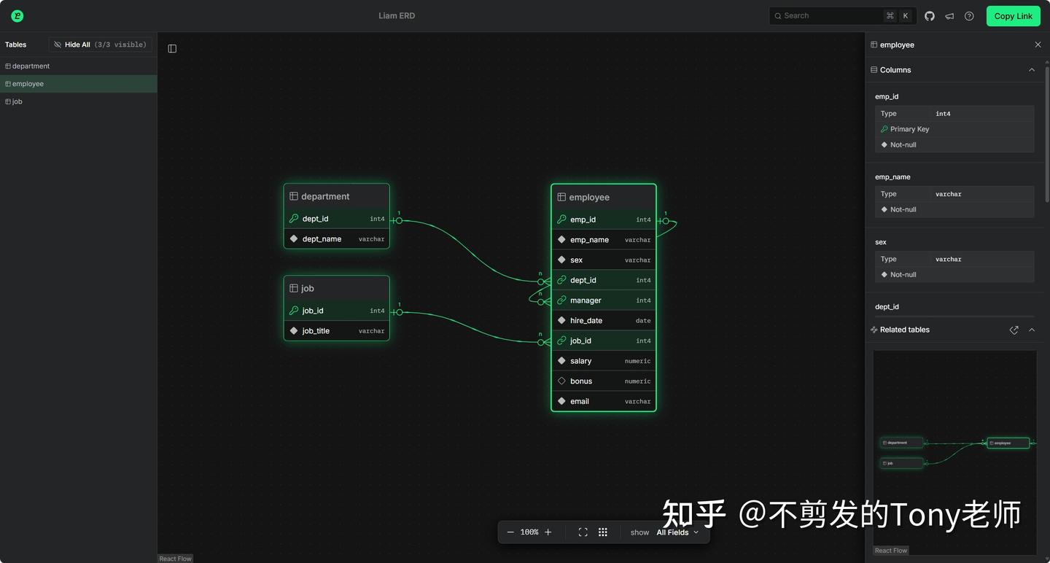The image size is (1050, 563).
Task: Select the tidy-up grid icon
Action: click(603, 532)
